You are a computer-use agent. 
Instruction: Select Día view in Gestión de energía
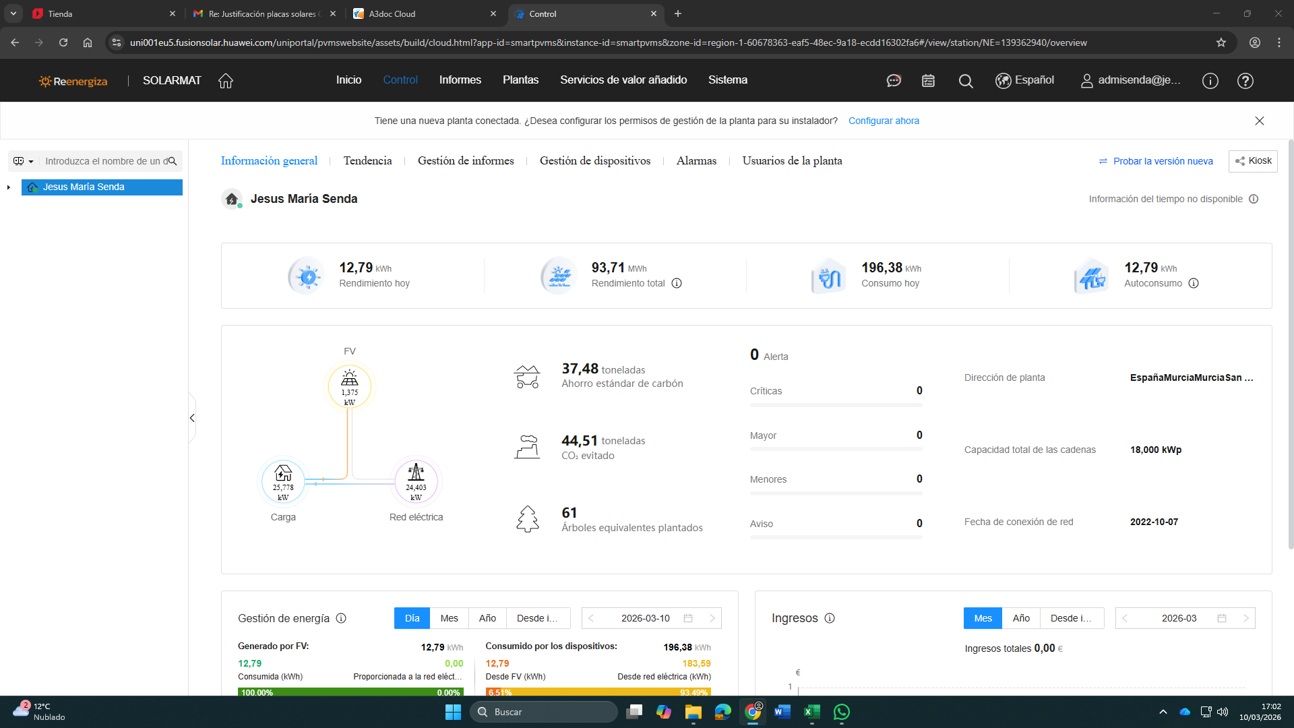click(x=412, y=618)
